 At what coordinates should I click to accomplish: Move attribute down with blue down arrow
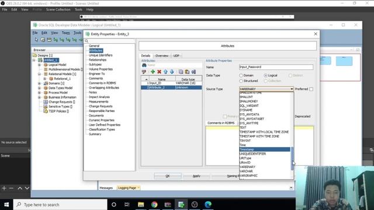(x=172, y=72)
